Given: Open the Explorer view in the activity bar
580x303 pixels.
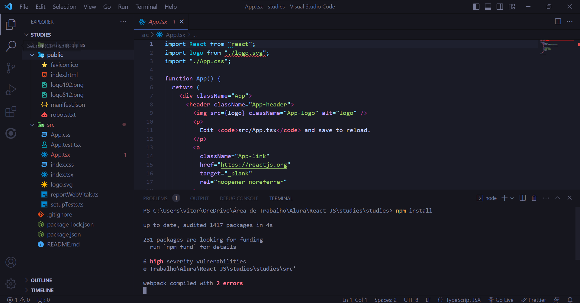Looking at the screenshot, I should tap(11, 24).
